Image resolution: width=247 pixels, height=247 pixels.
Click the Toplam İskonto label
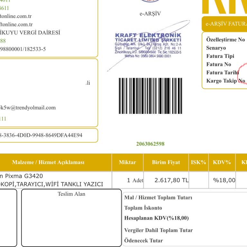[143, 208]
